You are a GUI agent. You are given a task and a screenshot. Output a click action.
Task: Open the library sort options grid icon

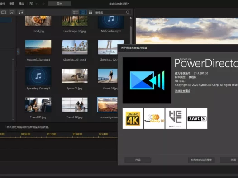(90, 12)
